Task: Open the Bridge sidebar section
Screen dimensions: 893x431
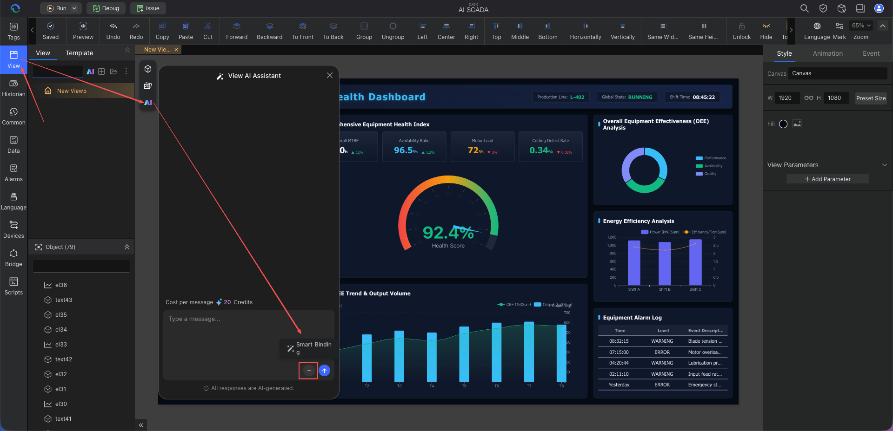Action: tap(13, 258)
